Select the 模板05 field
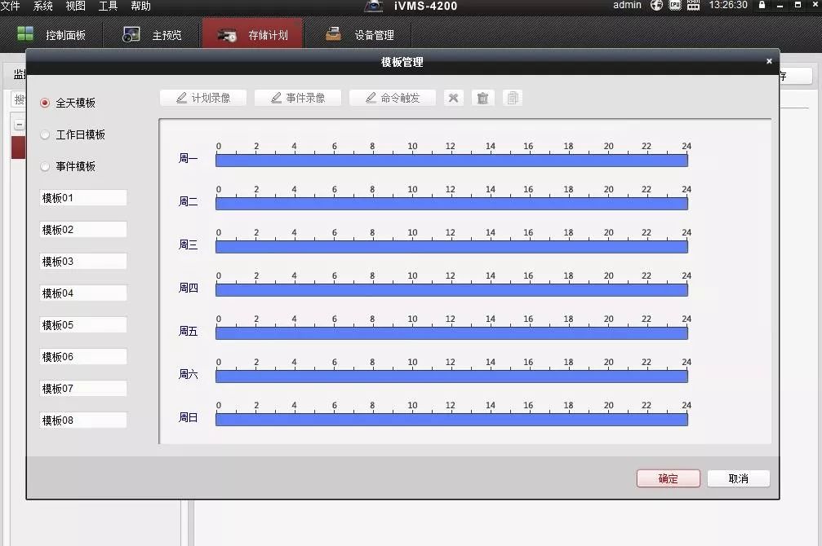This screenshot has height=546, width=822. [82, 324]
